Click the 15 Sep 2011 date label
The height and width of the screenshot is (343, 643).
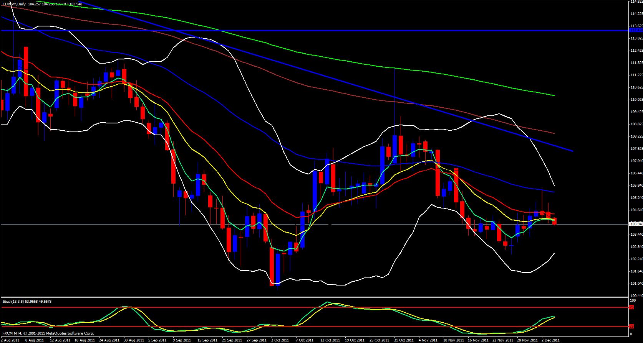pyautogui.click(x=207, y=340)
